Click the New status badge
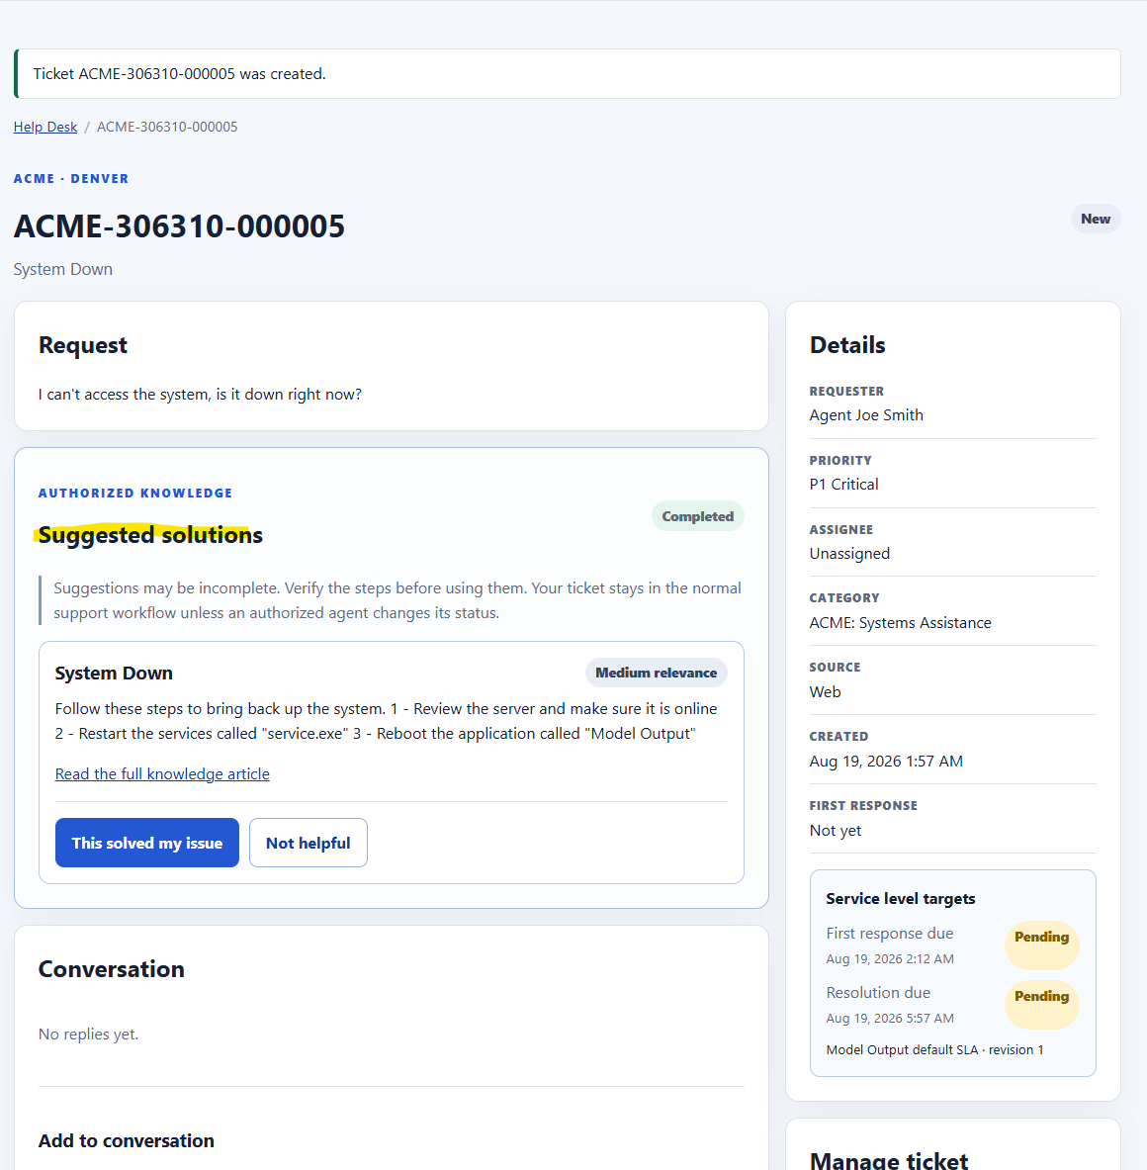The image size is (1147, 1170). pos(1096,219)
